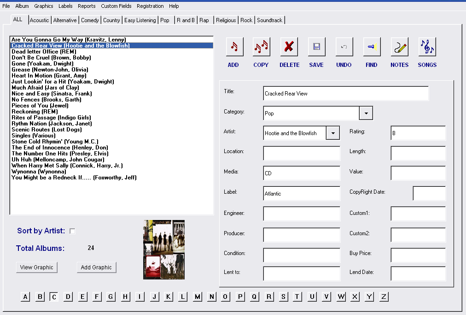
Task: Open the Reports menu
Action: coord(87,6)
